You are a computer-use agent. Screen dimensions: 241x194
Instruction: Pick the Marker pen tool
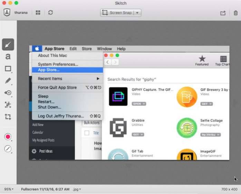8,81
